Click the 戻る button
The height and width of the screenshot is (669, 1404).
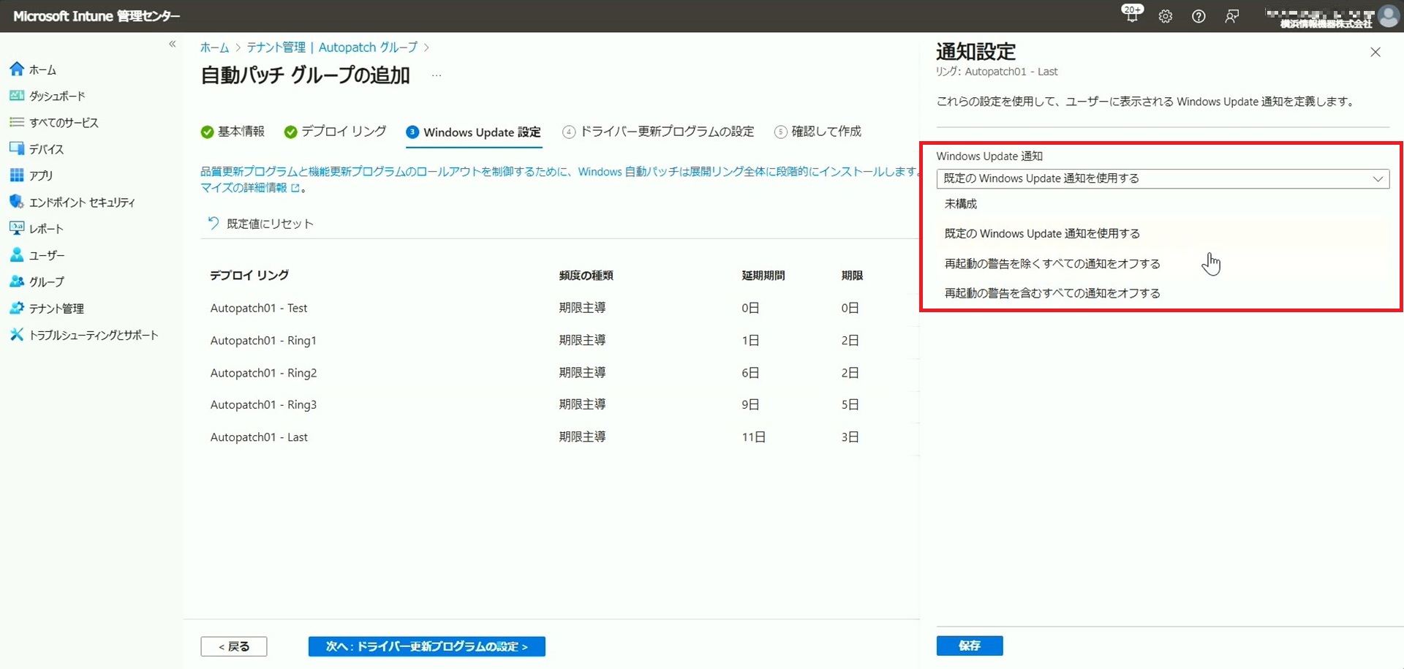[234, 646]
